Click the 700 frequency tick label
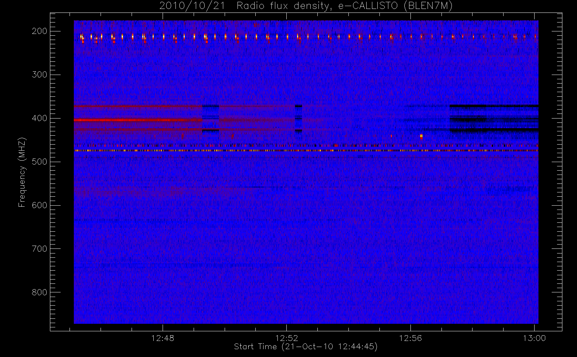This screenshot has width=577, height=357. 39,249
